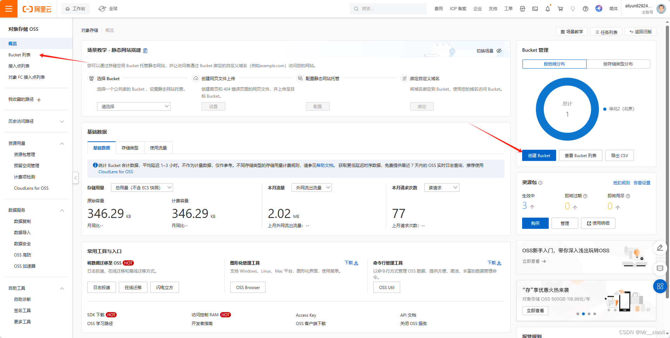Focus the top search input field
The image size is (670, 338).
click(x=388, y=9)
